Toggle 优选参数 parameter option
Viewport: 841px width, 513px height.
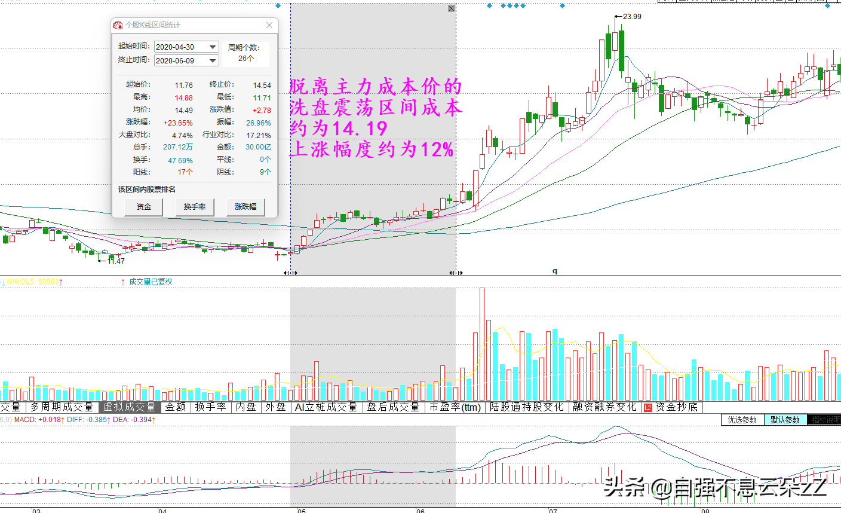(x=742, y=420)
